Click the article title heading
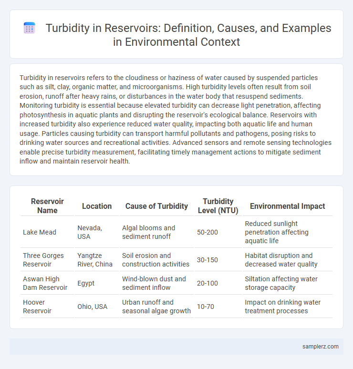Screen dimensions: 353x369 coord(188,35)
